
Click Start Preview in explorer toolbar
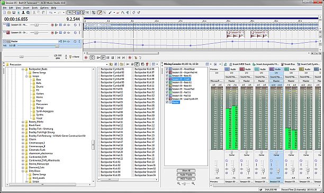click(x=128, y=64)
